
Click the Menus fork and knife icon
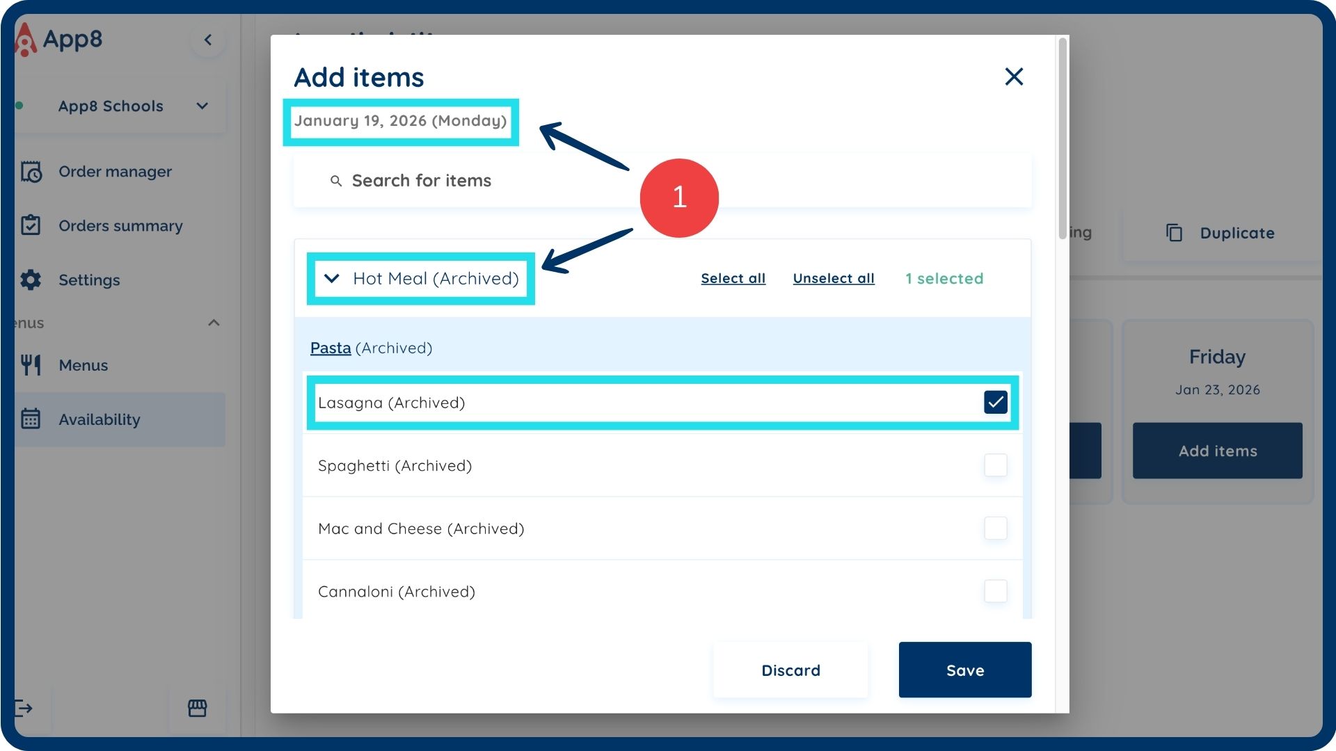(31, 365)
